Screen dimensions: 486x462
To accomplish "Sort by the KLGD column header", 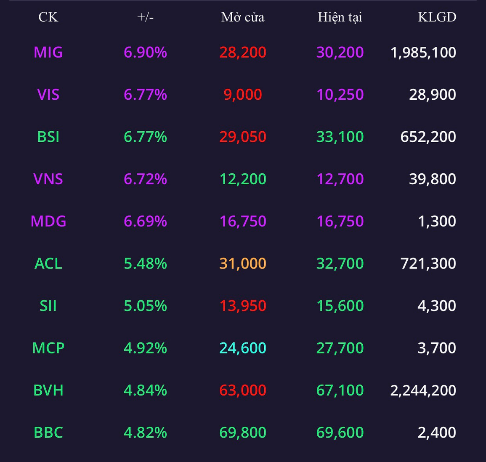I will (x=437, y=17).
